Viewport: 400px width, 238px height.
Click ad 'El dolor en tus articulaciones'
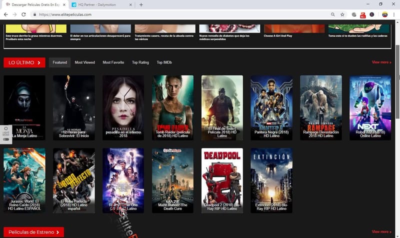(x=100, y=32)
